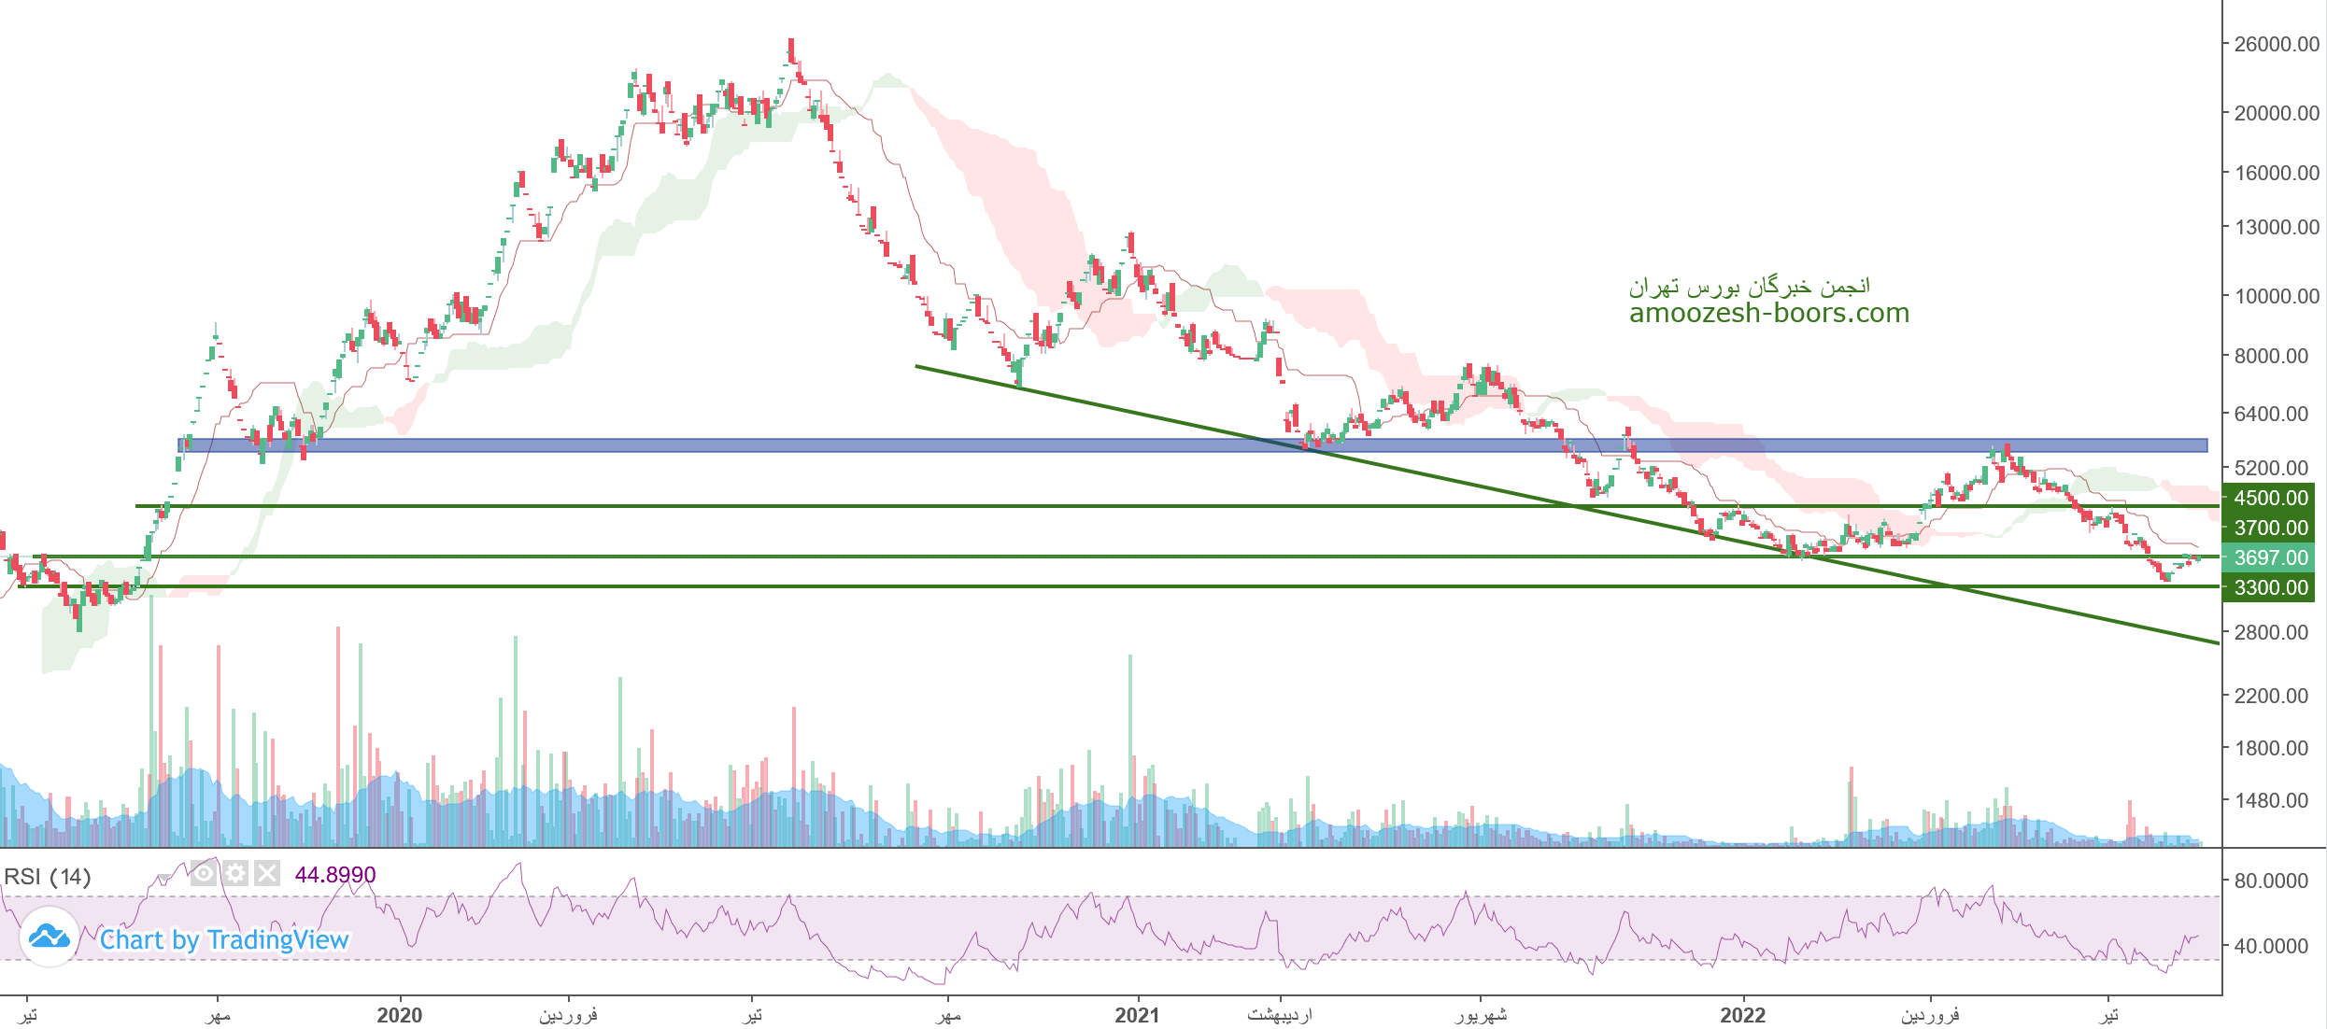Screen dimensions: 2327x1029
Task: Click the RSI value 44.8990 readout
Action: pyautogui.click(x=334, y=875)
